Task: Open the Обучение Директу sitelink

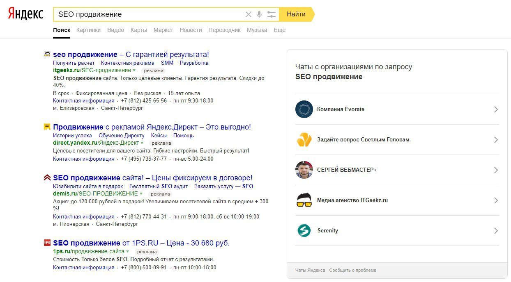Action: point(122,136)
